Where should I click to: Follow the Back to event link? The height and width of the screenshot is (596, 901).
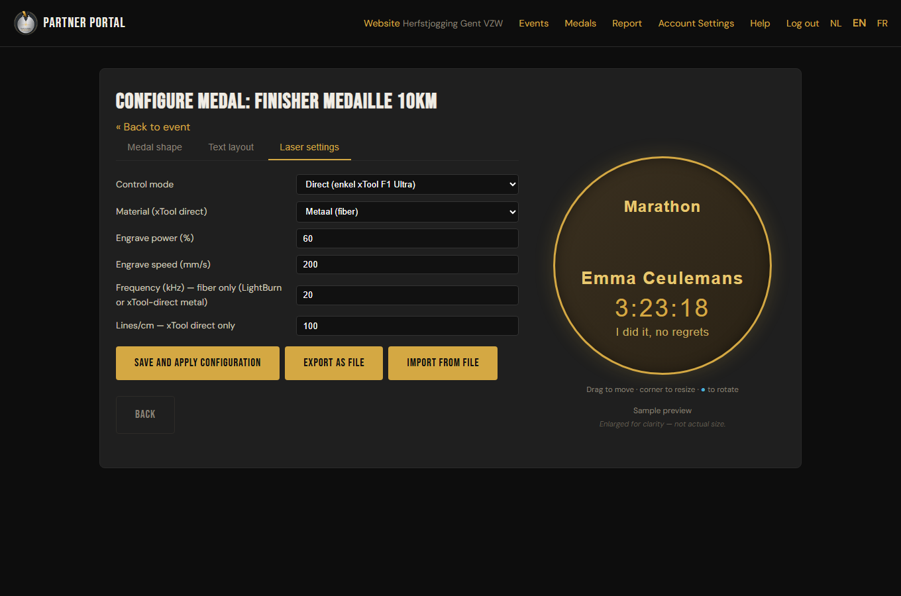point(153,127)
